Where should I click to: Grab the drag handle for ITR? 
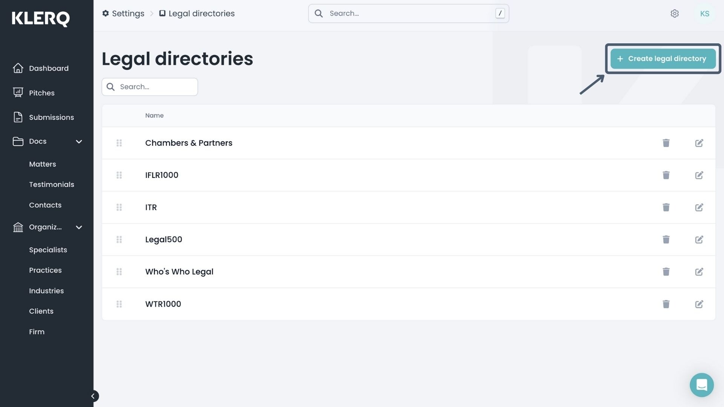coord(119,207)
